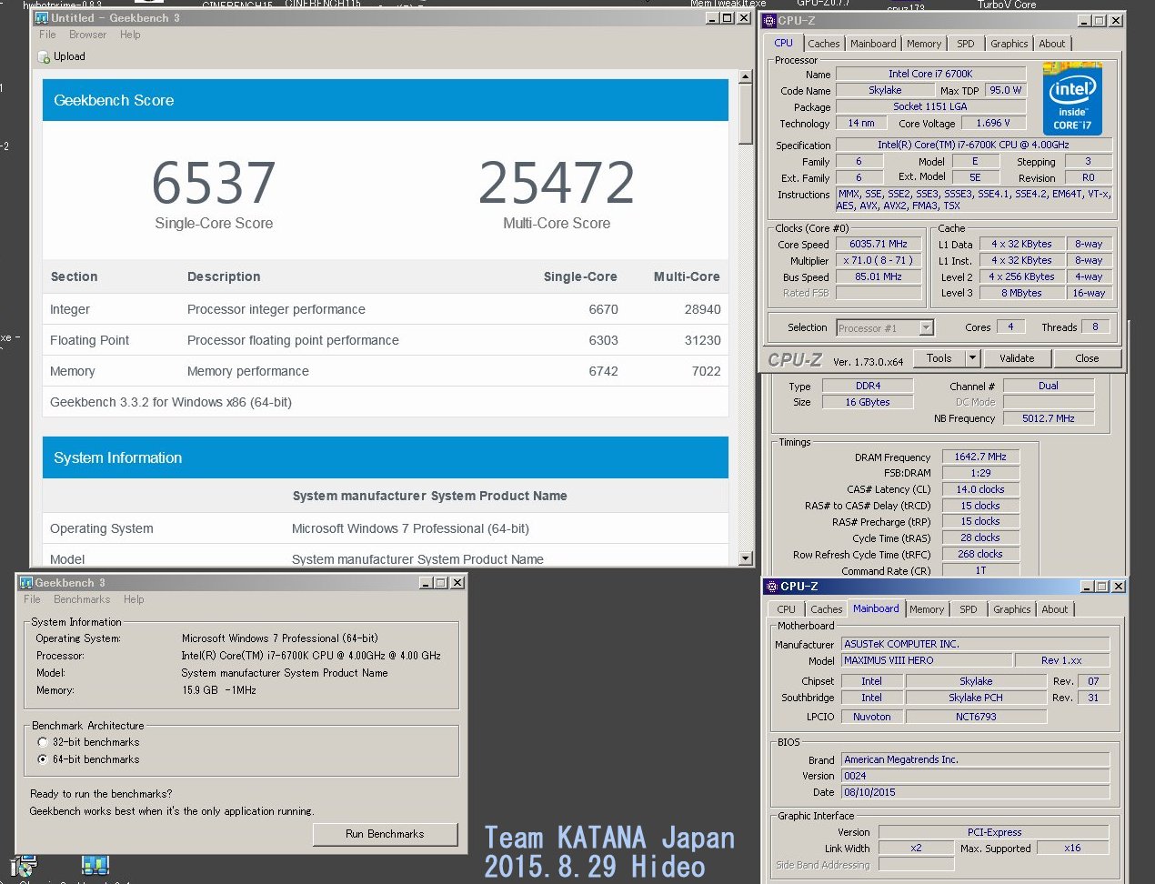Switch to Caches tab in bottom CPU-Z
Image resolution: width=1155 pixels, height=884 pixels.
pyautogui.click(x=826, y=609)
